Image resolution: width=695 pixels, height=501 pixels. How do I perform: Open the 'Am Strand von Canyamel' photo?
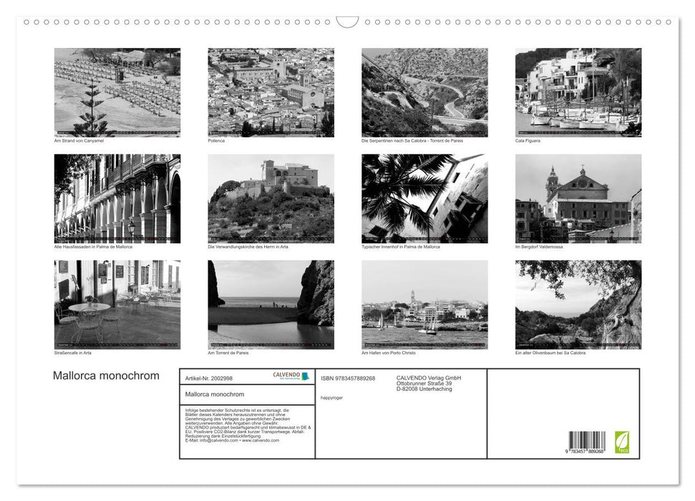coord(116,93)
